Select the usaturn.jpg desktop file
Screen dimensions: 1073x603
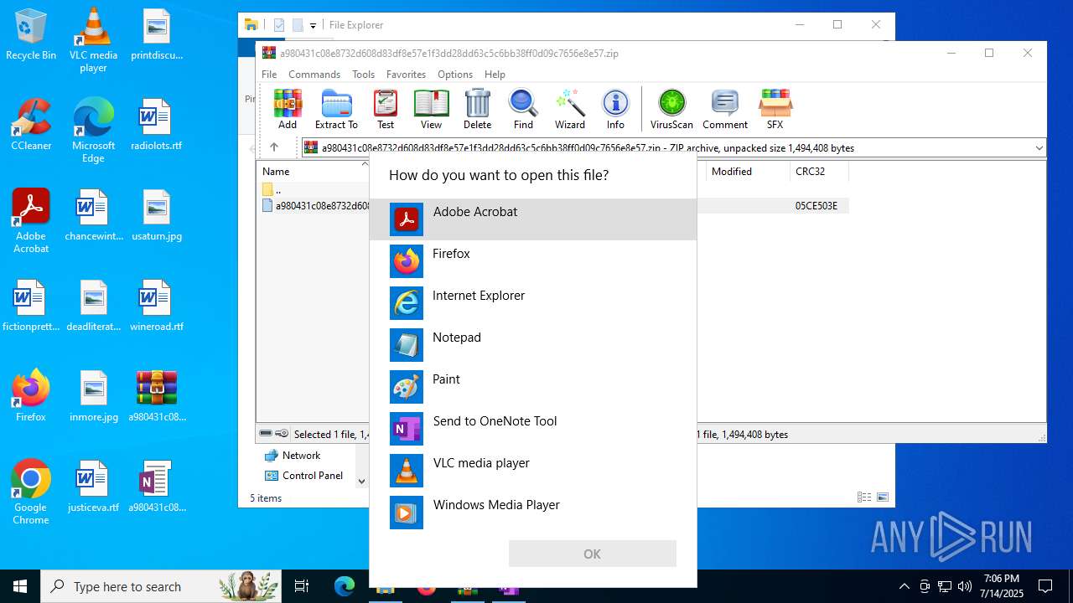156,215
